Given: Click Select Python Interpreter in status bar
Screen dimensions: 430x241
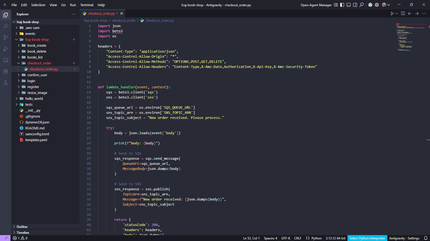Looking at the screenshot, I should (x=367, y=238).
